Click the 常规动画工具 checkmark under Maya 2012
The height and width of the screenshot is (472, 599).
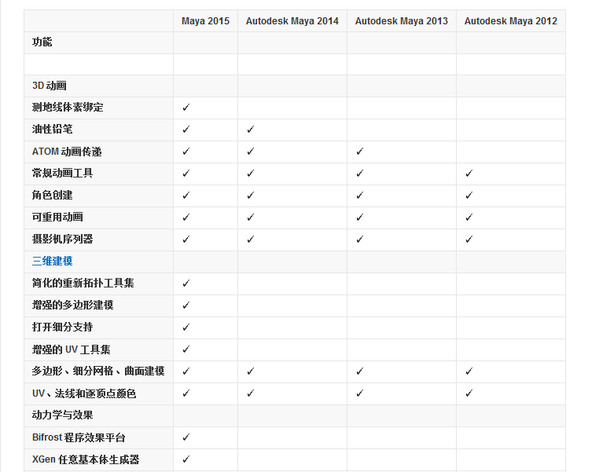[x=469, y=174]
